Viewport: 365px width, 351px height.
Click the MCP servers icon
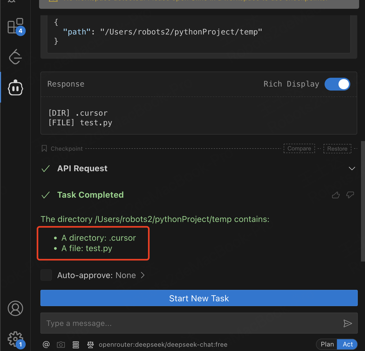76,345
